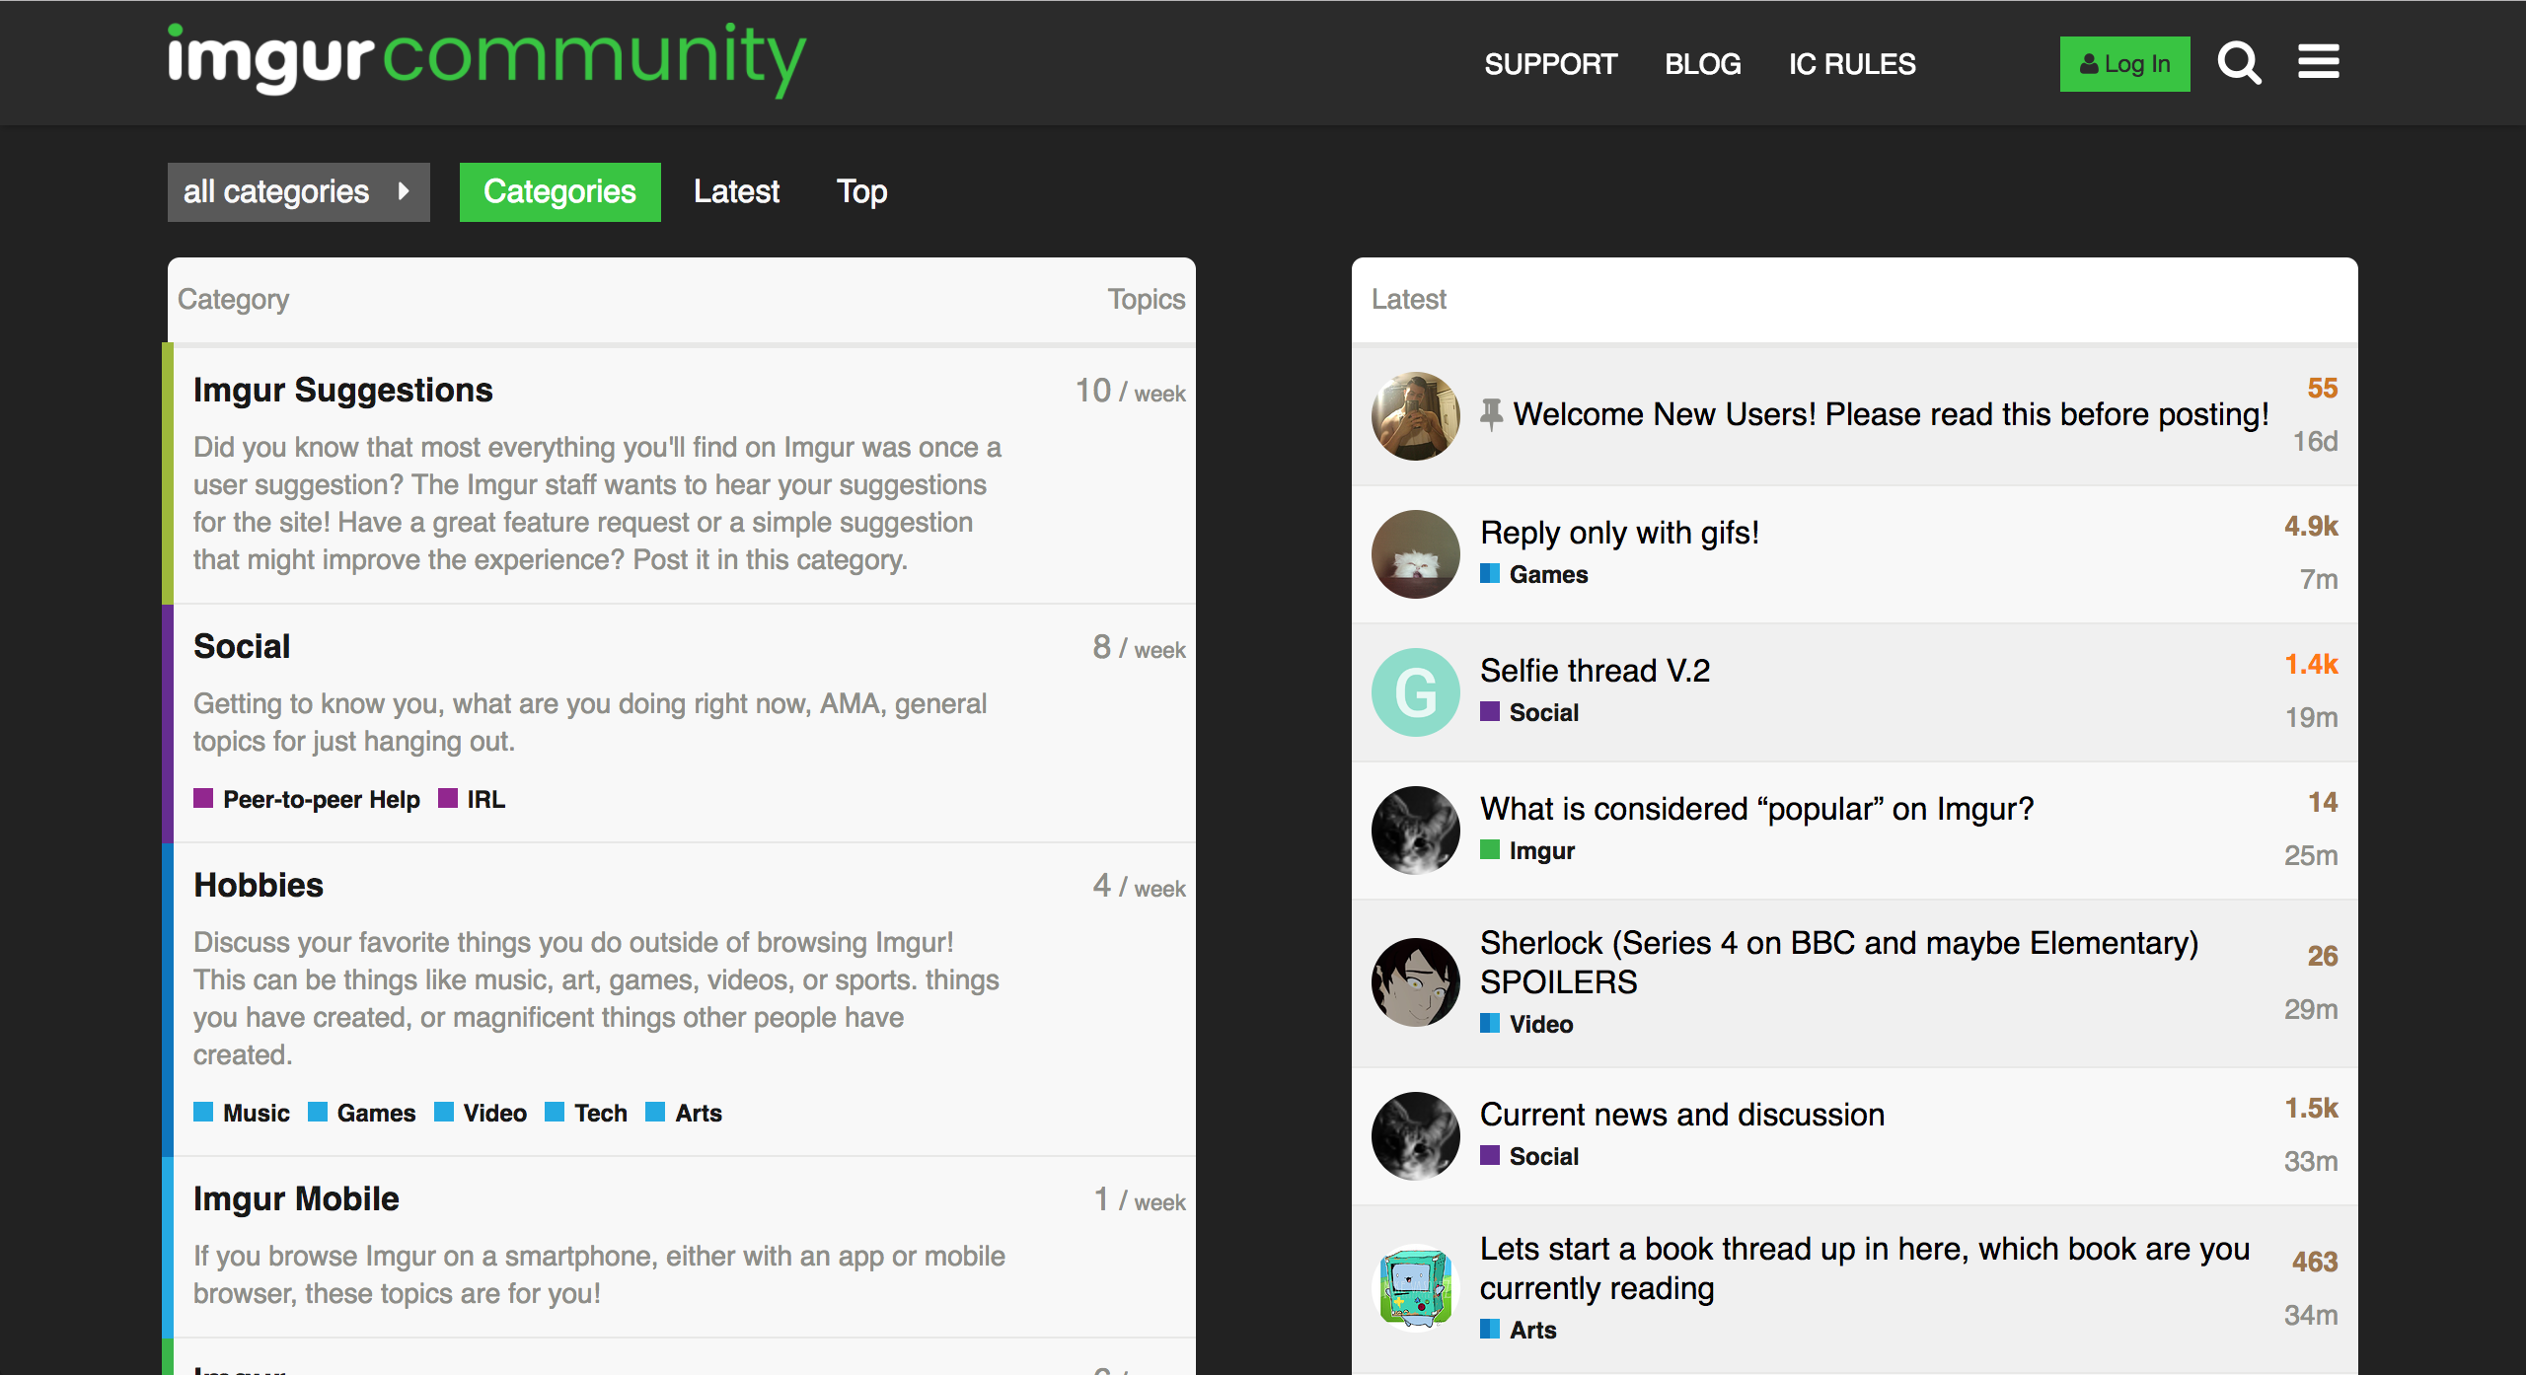2526x1375 pixels.
Task: Click the 'Top' navigation link
Action: pos(863,189)
